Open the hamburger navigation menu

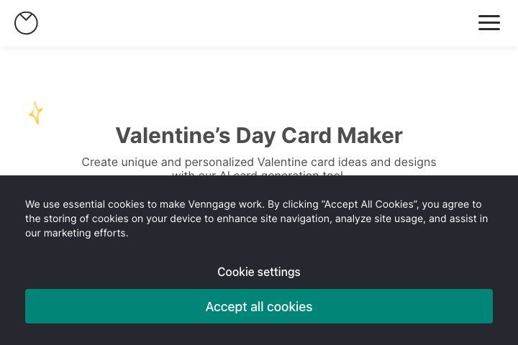tap(489, 22)
